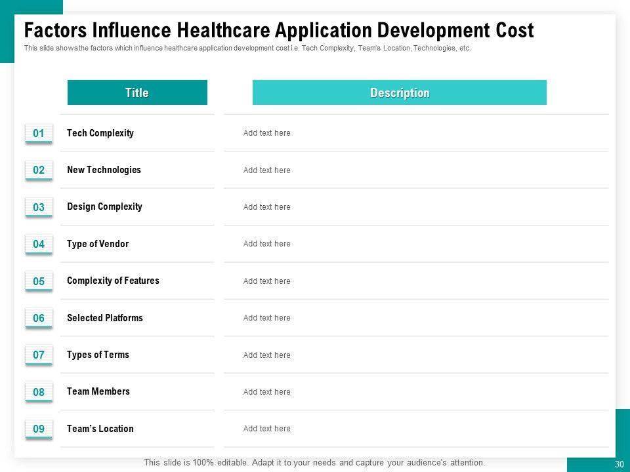Image resolution: width=630 pixels, height=472 pixels.
Task: Click the 07 number badge
Action: tap(39, 355)
